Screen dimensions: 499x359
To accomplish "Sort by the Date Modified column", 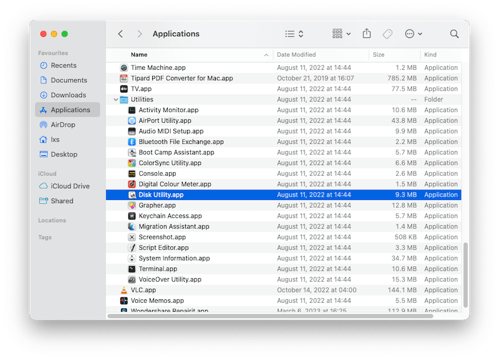I will point(321,55).
